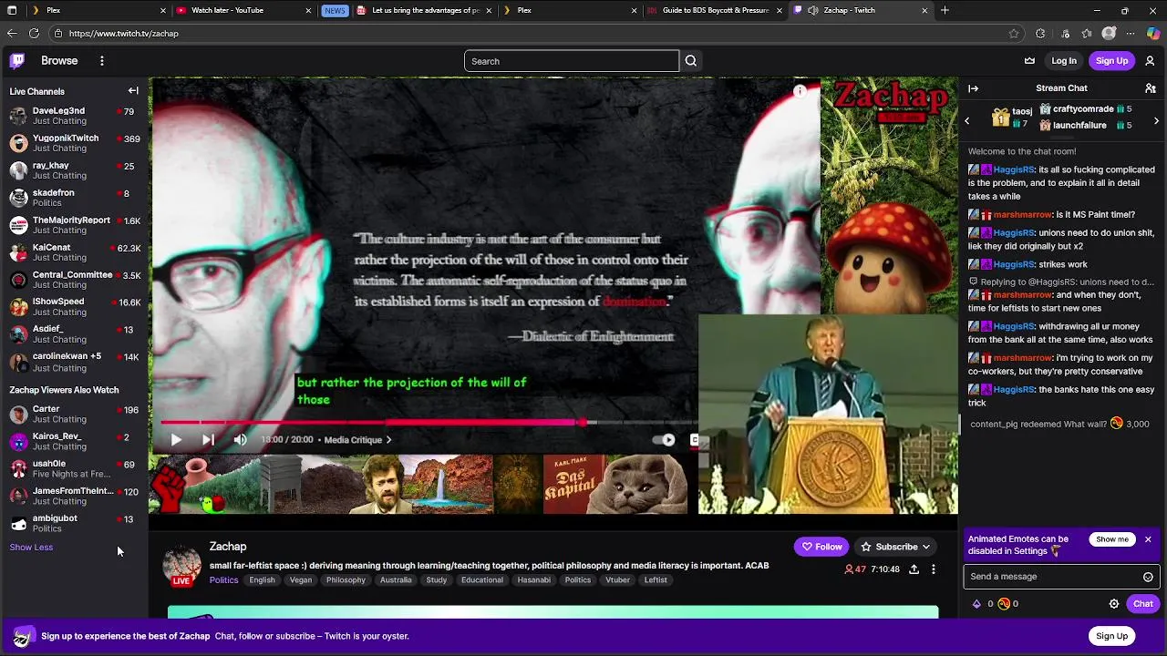1167x656 pixels.
Task: Click the Philosophy tag
Action: [x=346, y=580]
